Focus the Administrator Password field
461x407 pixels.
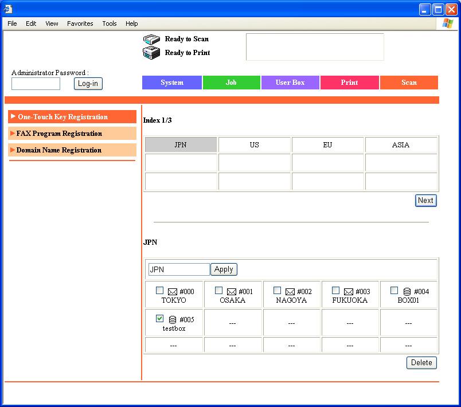point(36,84)
